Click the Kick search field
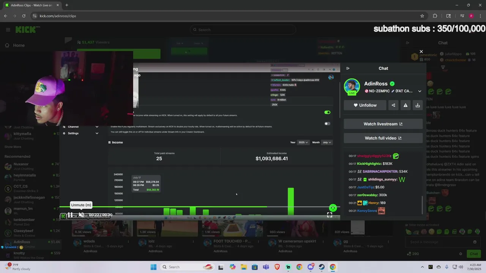The width and height of the screenshot is (486, 273). point(243,30)
